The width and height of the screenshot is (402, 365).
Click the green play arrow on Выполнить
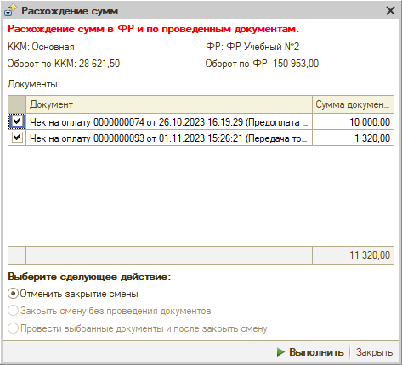pos(280,352)
